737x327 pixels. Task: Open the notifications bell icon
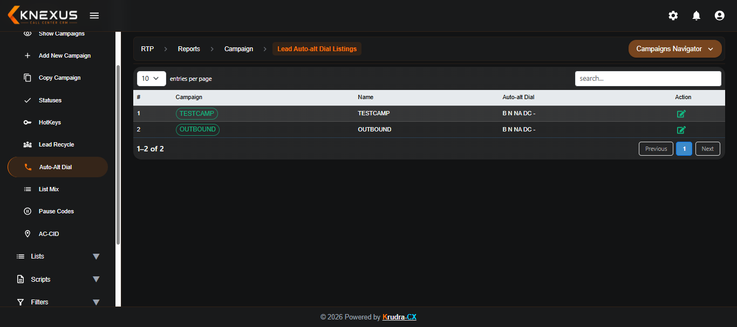[x=697, y=16]
